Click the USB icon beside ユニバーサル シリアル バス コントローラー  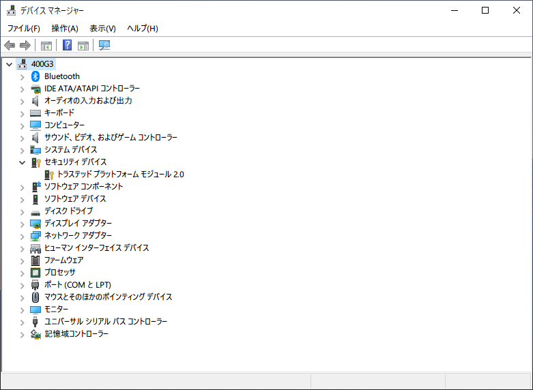(x=35, y=322)
